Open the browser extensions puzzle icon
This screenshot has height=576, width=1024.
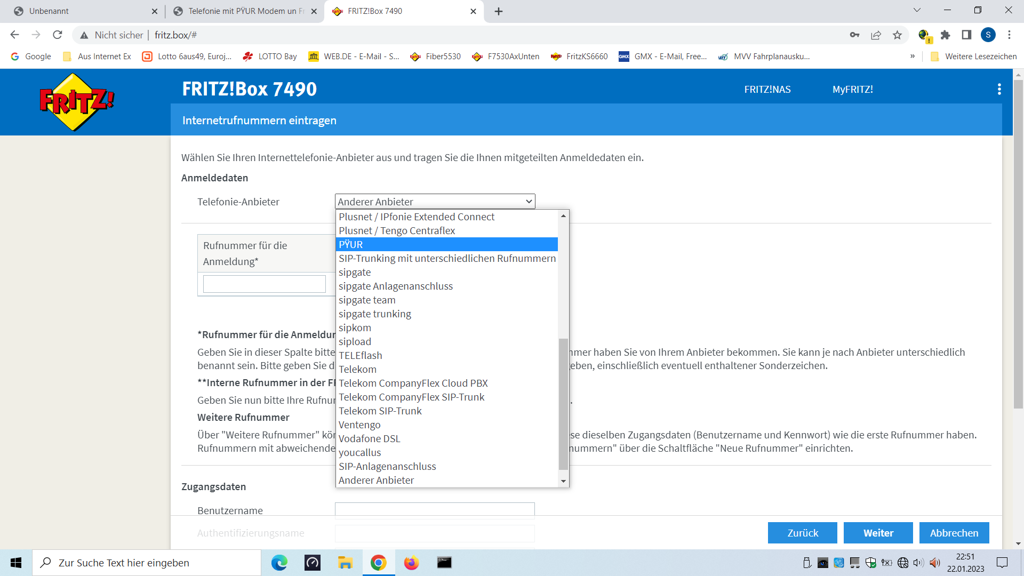[x=945, y=35]
